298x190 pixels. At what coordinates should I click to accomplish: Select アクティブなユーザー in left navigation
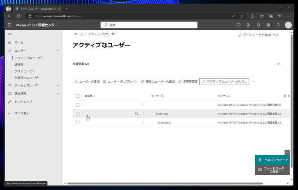coord(29,58)
